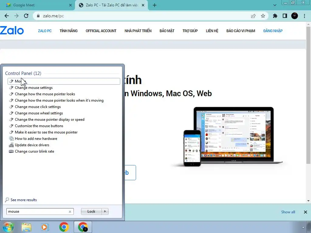Click the padlock site info icon
Image resolution: width=311 pixels, height=233 pixels.
click(38, 16)
